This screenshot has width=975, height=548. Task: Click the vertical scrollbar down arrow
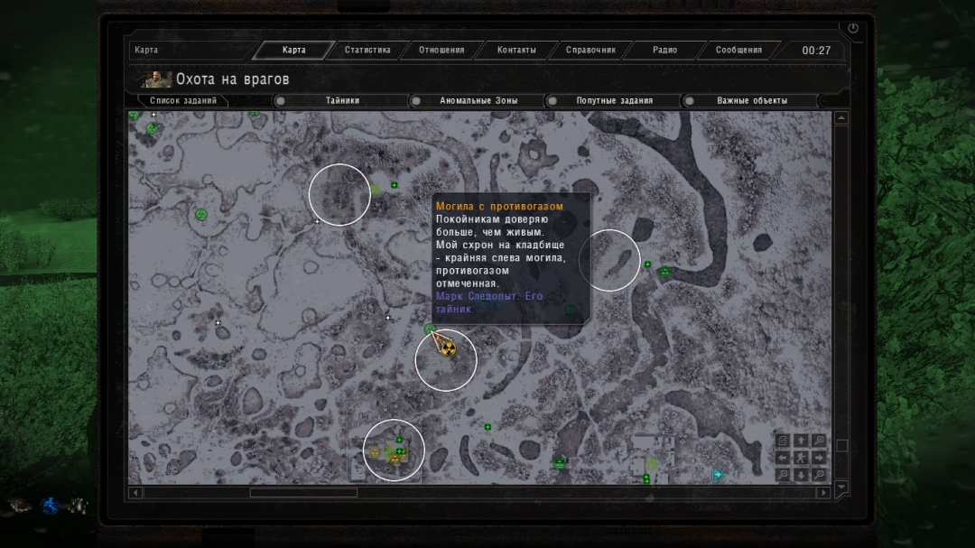click(x=841, y=487)
